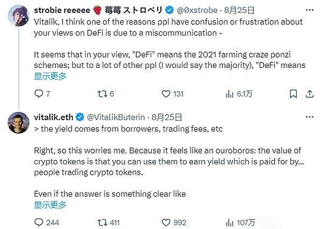Open the 8月25日 timestamp on Vitalik's reply
Viewport: 323px width, 229px height.
click(167, 117)
